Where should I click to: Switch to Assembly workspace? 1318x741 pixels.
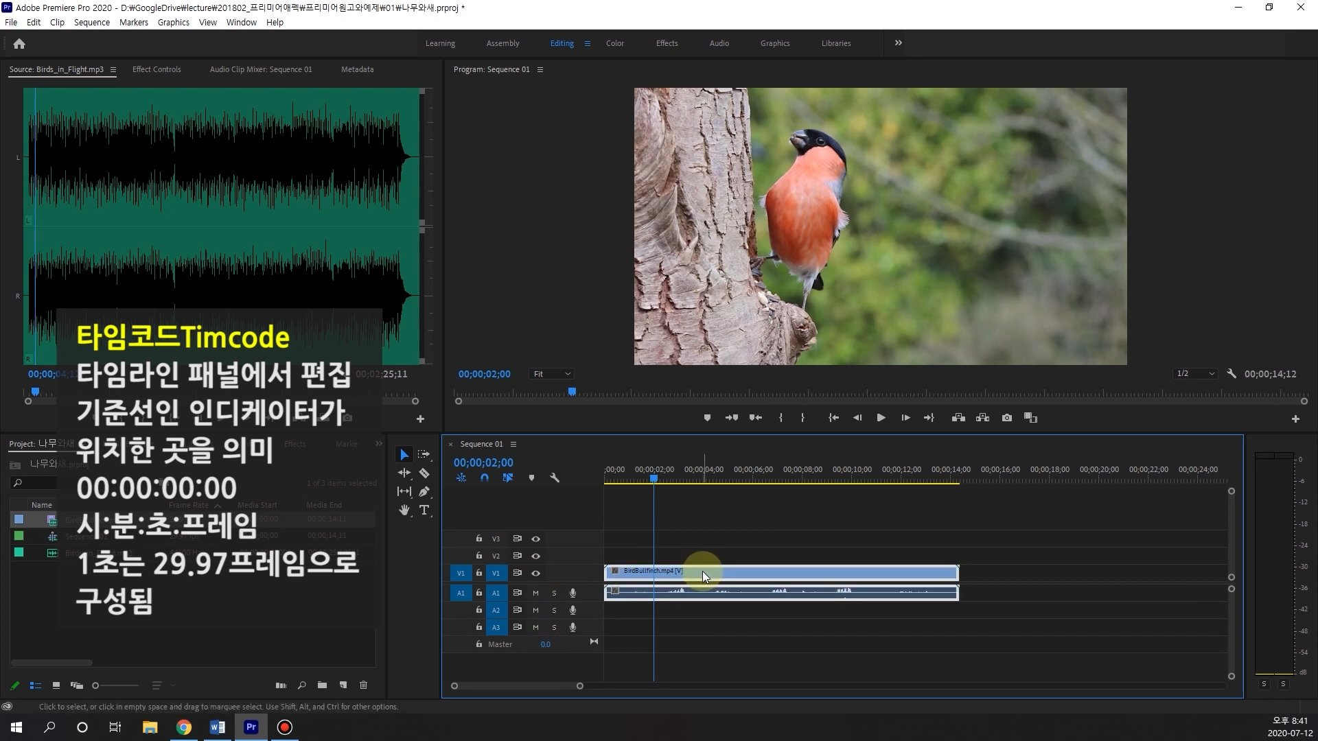click(503, 43)
